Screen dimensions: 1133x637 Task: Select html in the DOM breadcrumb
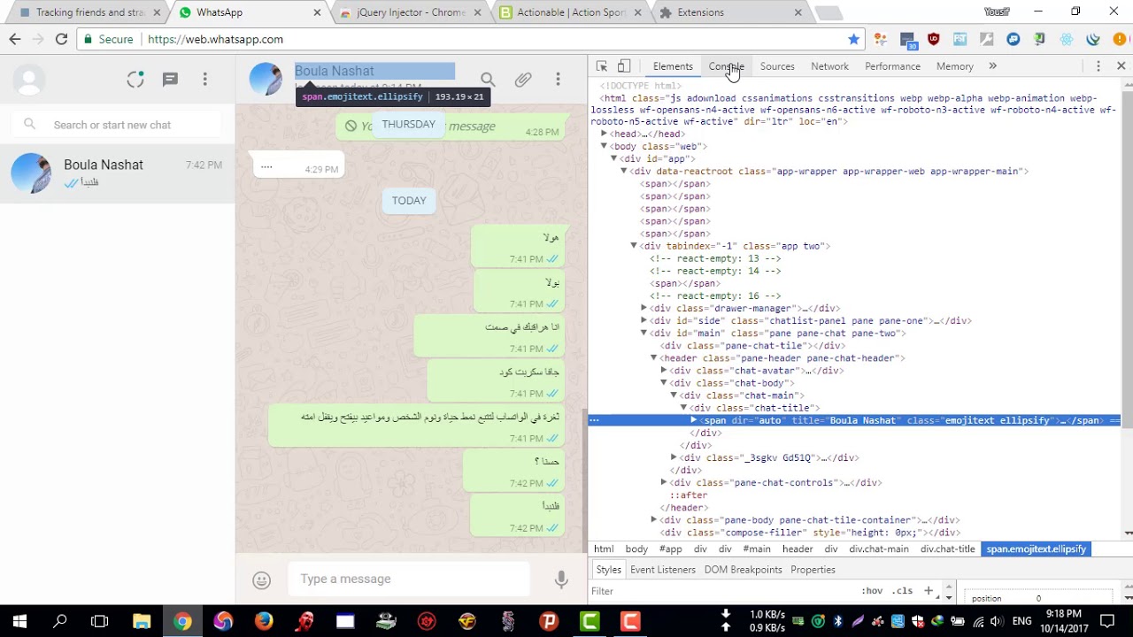click(x=604, y=549)
